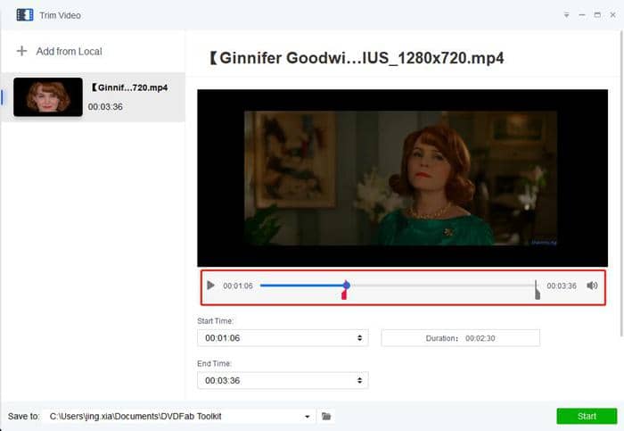This screenshot has height=431, width=624.
Task: Click the Add from Local label
Action: pos(69,52)
